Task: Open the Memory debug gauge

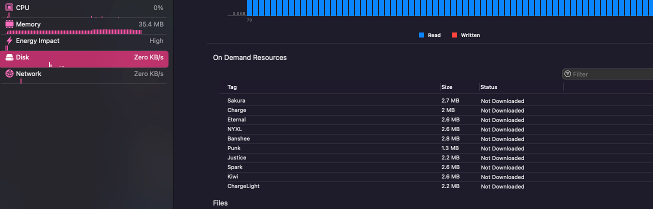Action: pyautogui.click(x=84, y=25)
